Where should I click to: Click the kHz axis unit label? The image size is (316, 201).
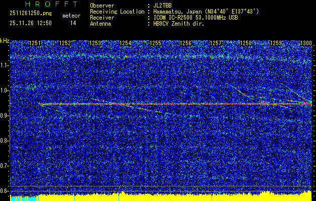pyautogui.click(x=5, y=40)
